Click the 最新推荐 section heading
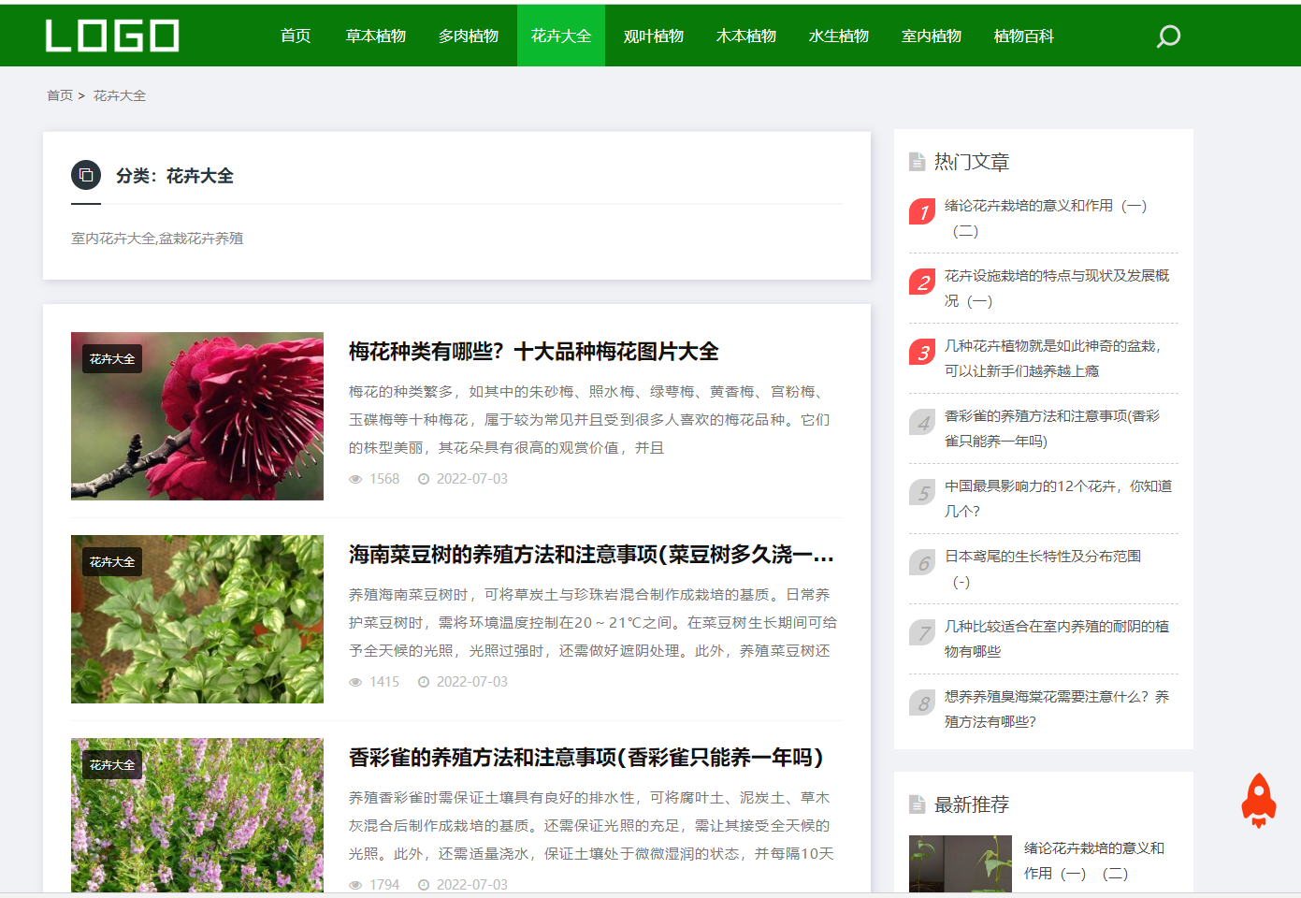The width and height of the screenshot is (1301, 898). 972,804
